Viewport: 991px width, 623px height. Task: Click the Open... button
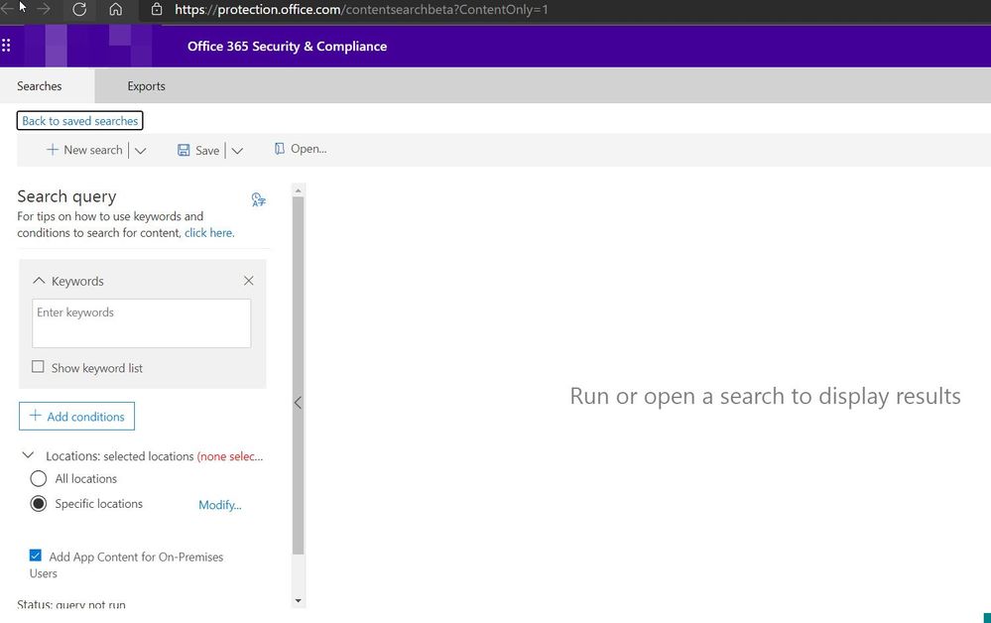coord(301,149)
